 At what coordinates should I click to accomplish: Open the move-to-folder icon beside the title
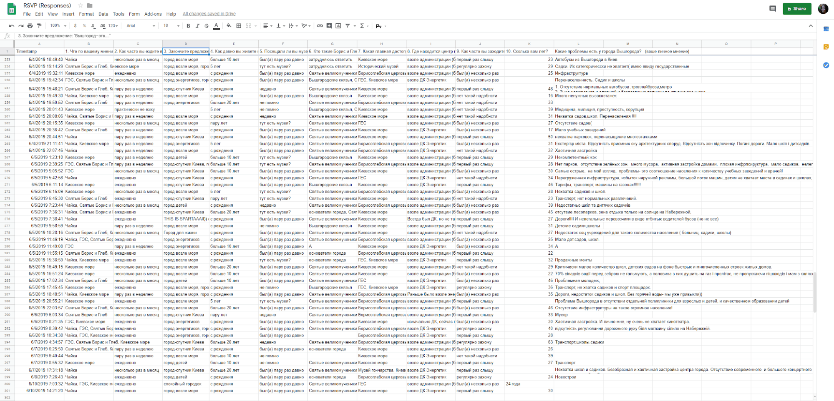pos(90,6)
